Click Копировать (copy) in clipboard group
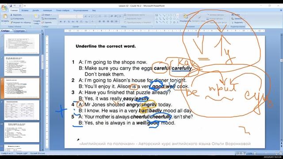 (17, 19)
